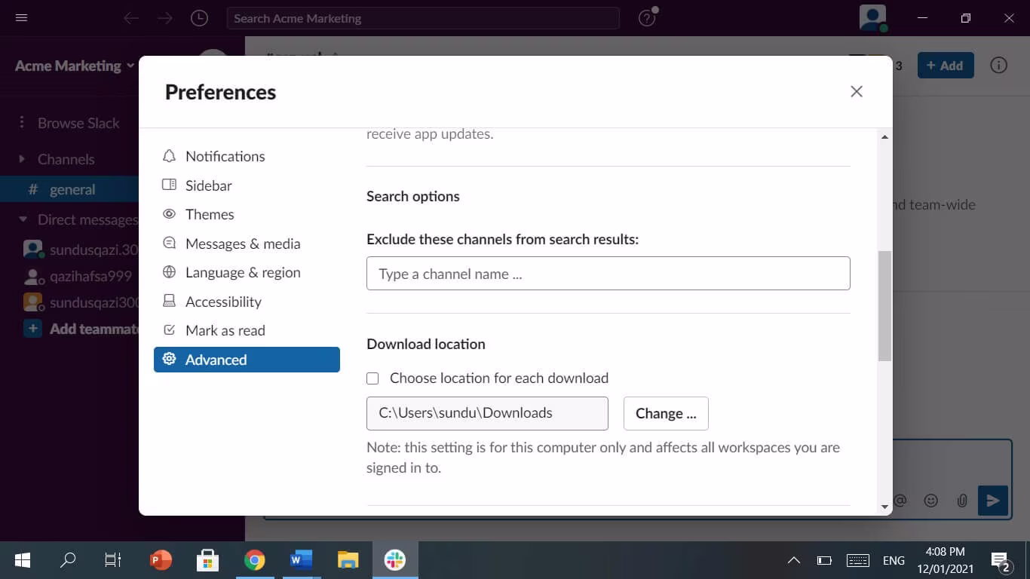Select the Mark as read section

(247, 330)
